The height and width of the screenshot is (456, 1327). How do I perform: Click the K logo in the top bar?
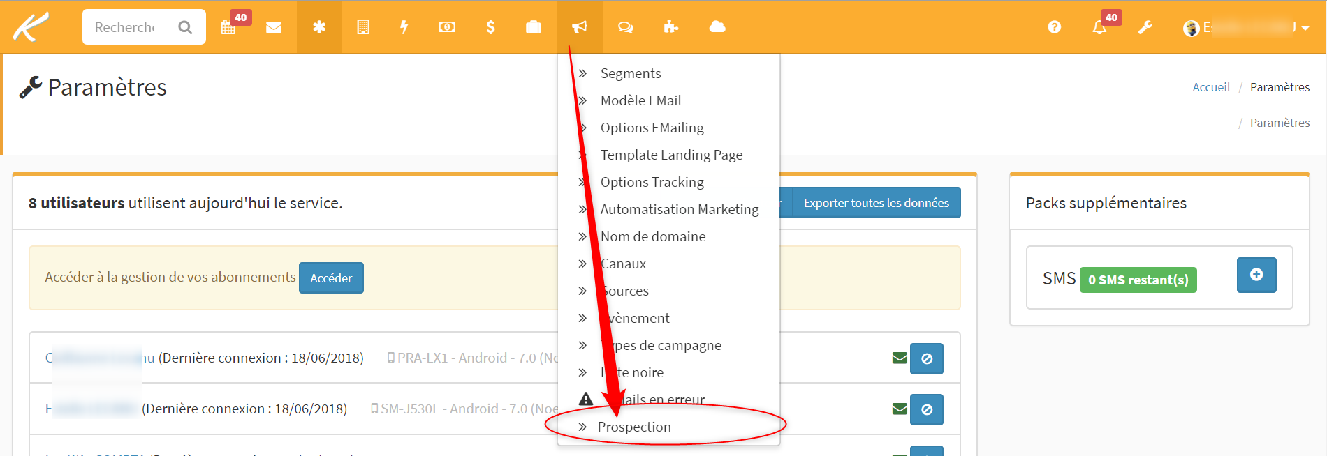coord(31,26)
